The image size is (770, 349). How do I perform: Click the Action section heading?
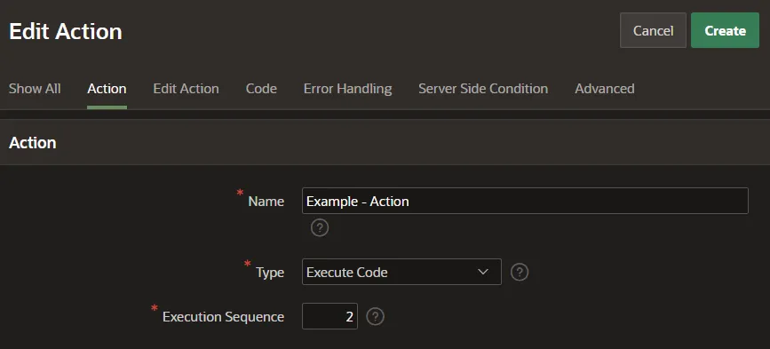(x=32, y=143)
